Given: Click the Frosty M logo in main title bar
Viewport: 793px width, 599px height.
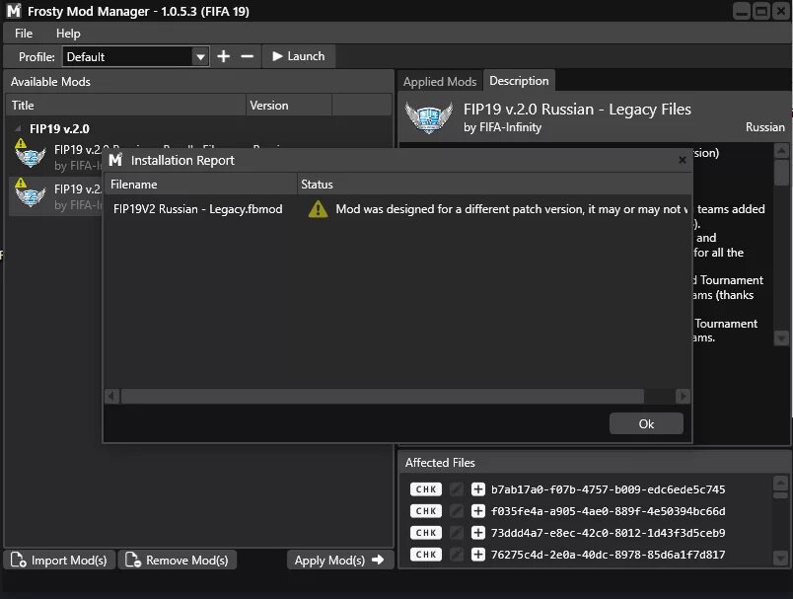Looking at the screenshot, I should 14,11.
